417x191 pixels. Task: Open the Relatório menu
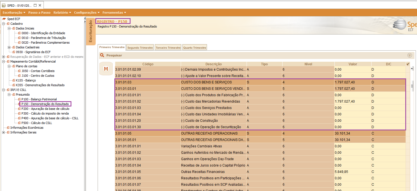(62, 13)
